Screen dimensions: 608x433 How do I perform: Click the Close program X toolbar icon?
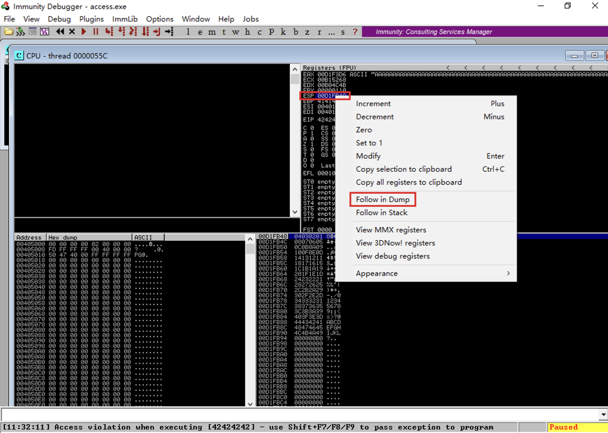pyautogui.click(x=72, y=32)
